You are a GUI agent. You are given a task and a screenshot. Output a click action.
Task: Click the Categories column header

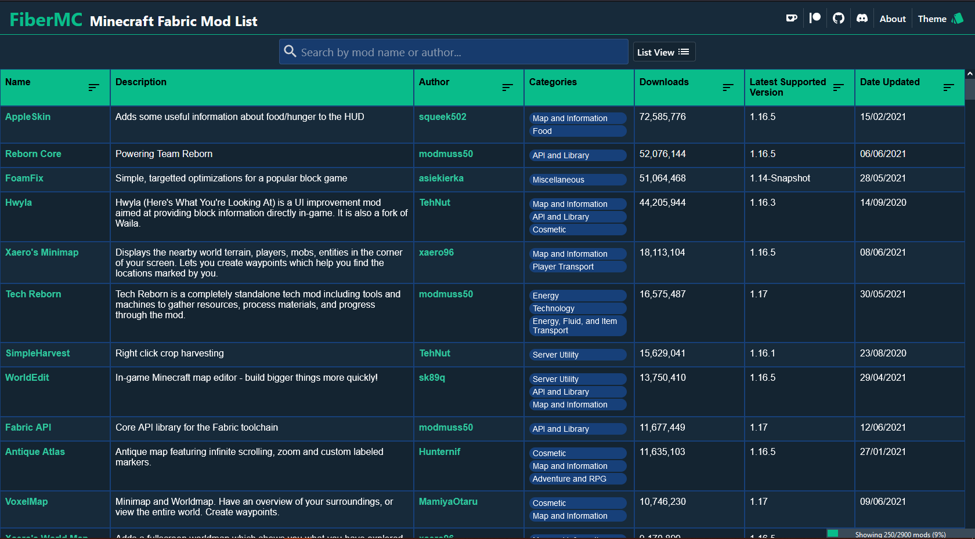579,88
